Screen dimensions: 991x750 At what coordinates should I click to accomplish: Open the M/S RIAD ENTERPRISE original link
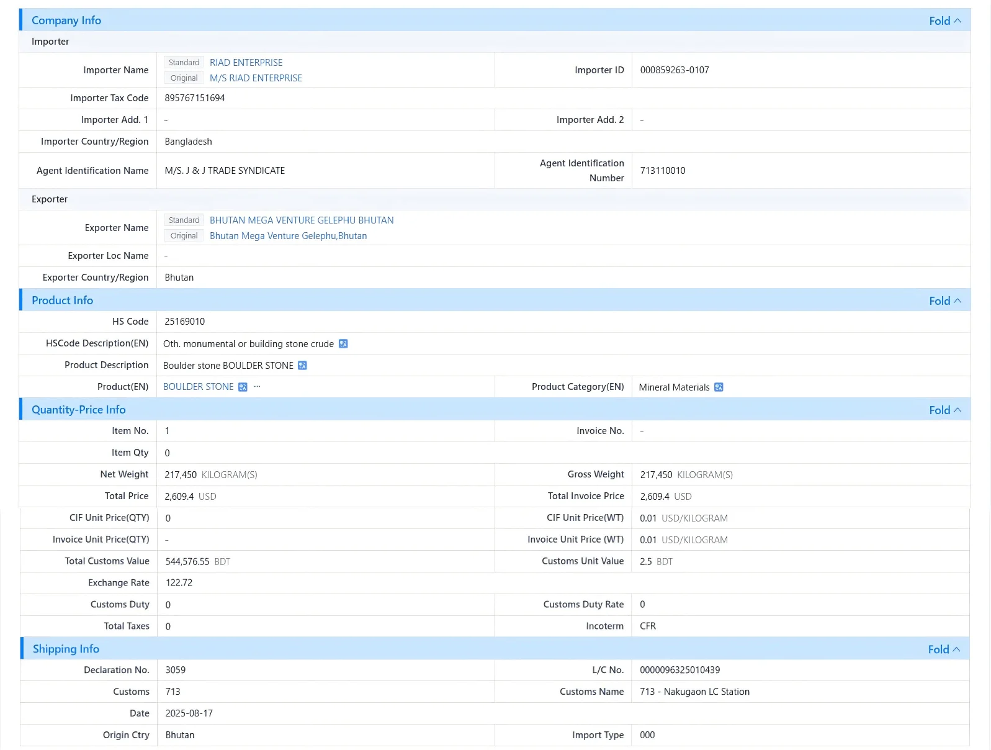[x=256, y=78]
